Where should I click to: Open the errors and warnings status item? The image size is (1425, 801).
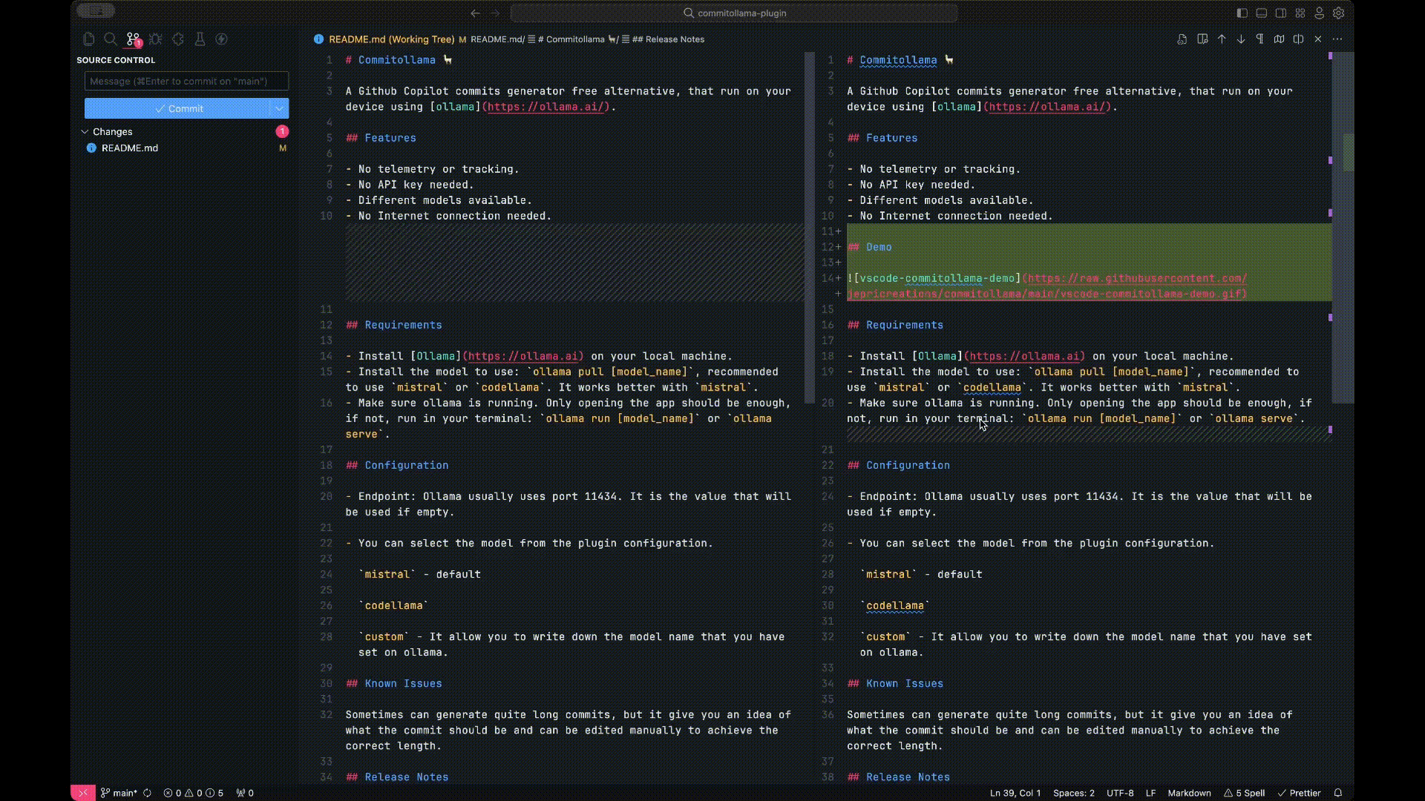[193, 793]
